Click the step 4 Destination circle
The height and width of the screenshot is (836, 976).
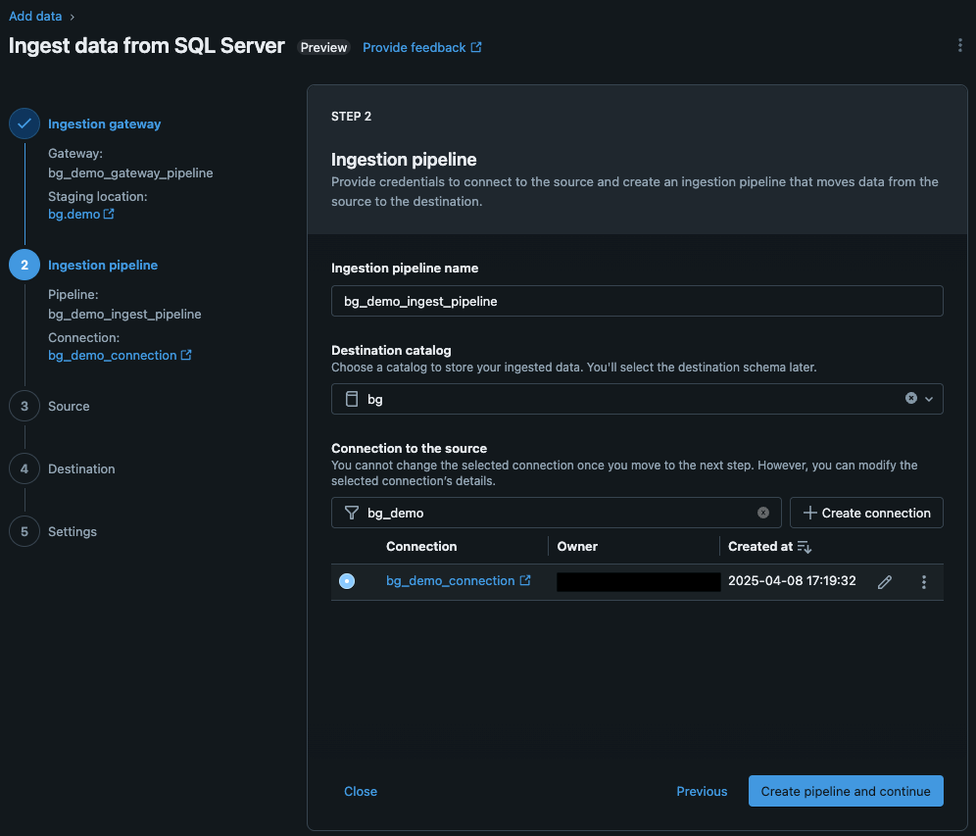24,468
